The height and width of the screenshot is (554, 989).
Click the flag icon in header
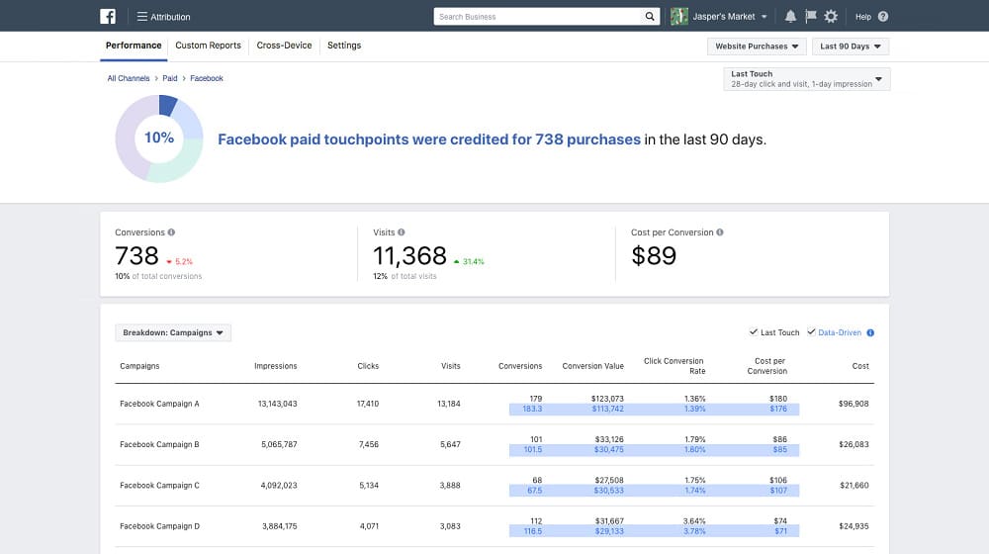811,17
